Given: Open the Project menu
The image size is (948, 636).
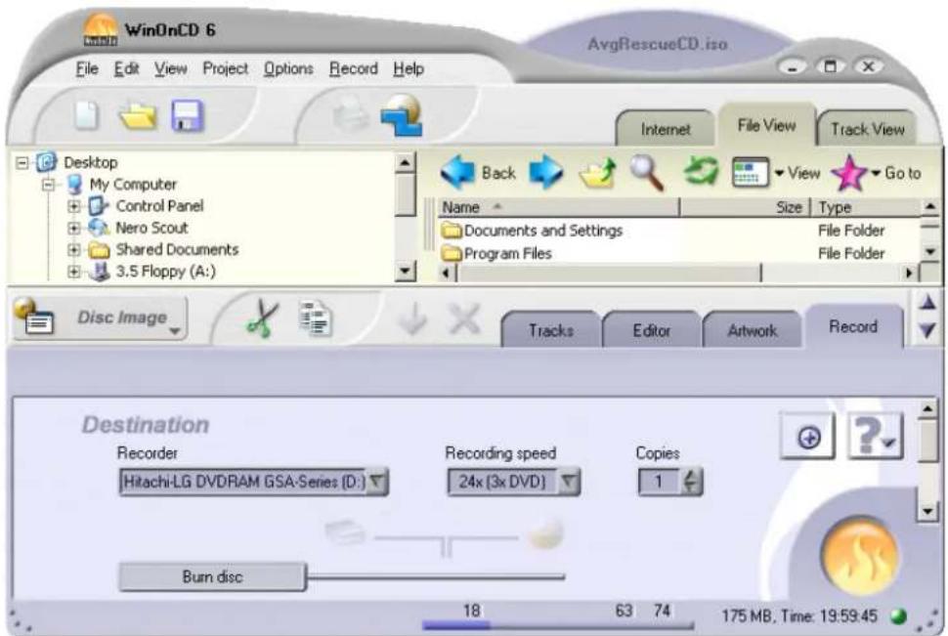Looking at the screenshot, I should pos(226,69).
